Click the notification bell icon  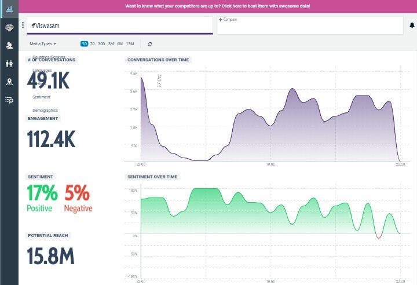point(412,25)
